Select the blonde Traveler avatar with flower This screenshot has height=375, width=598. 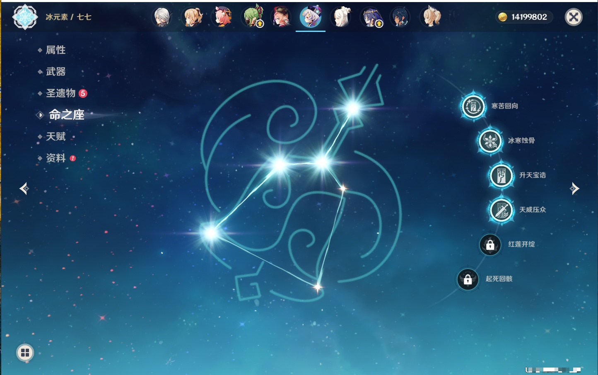(430, 17)
